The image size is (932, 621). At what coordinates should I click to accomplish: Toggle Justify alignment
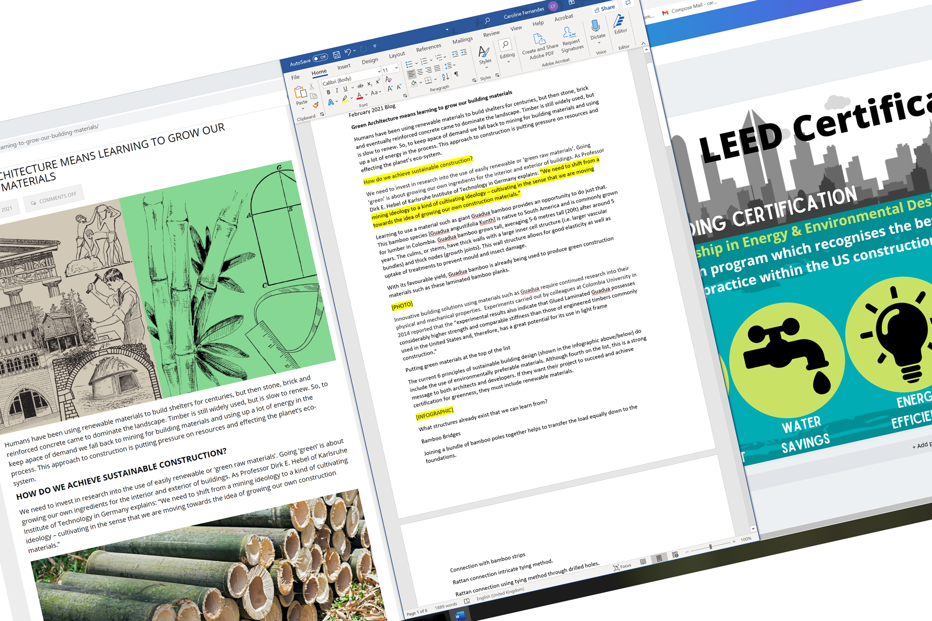click(x=437, y=68)
